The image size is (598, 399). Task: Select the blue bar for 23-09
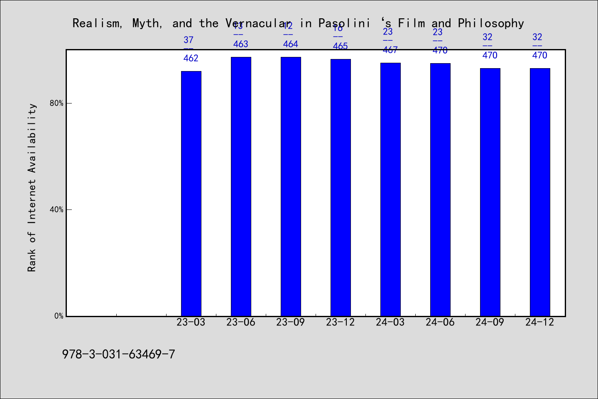291,187
